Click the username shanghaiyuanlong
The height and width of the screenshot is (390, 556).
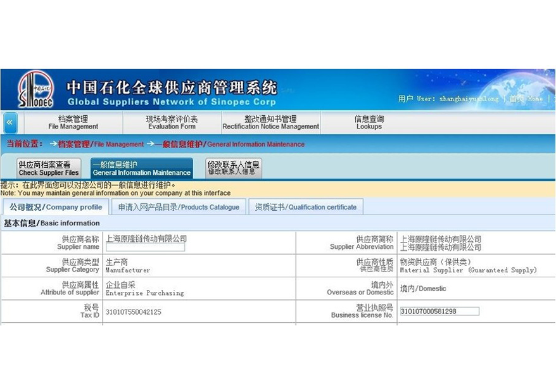click(x=469, y=99)
